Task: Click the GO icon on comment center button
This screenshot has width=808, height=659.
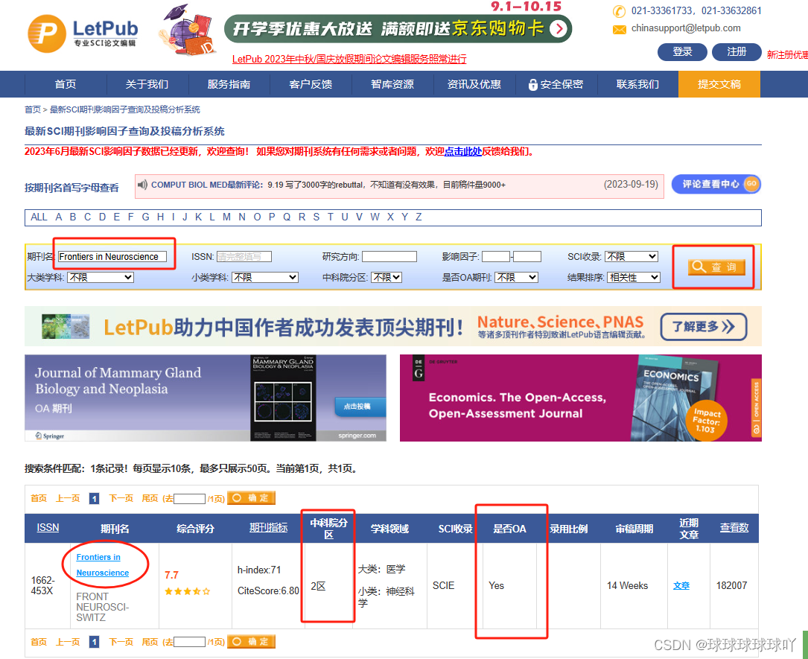Action: pos(751,184)
